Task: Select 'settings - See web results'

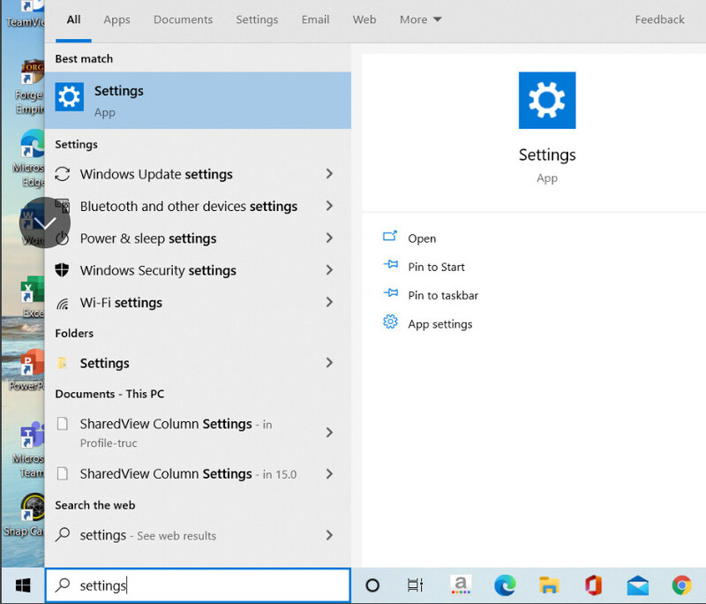Action: [x=198, y=535]
